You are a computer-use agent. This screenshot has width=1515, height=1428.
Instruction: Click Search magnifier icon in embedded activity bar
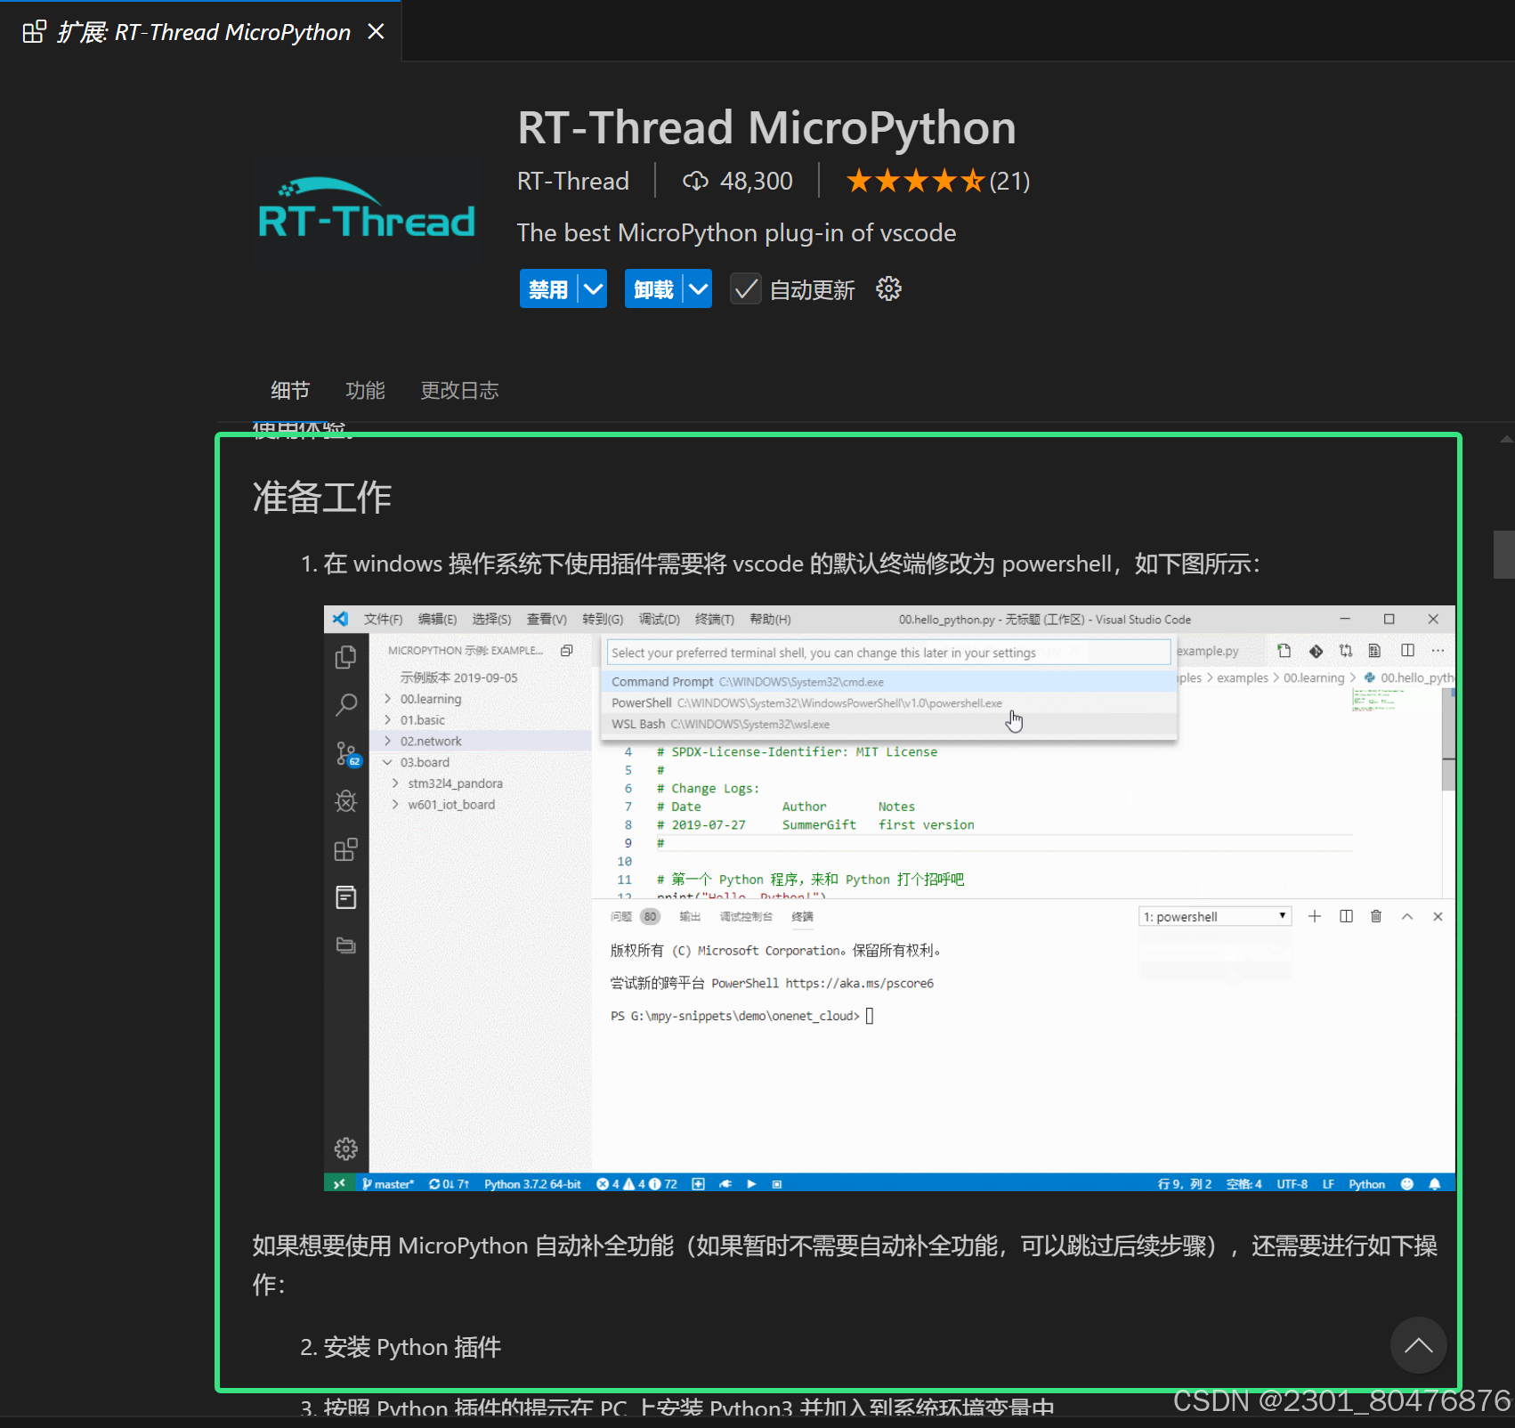coord(346,705)
